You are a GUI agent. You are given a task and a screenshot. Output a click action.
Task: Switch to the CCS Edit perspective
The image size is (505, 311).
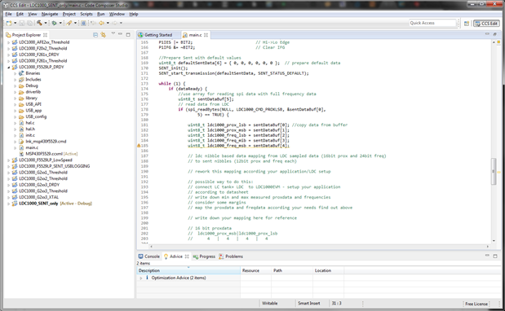pos(486,24)
